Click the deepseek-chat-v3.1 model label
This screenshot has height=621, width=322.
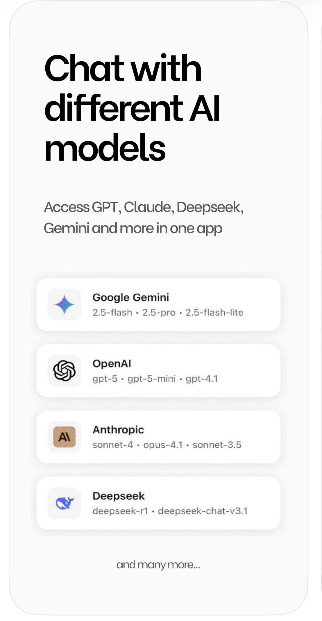[203, 511]
